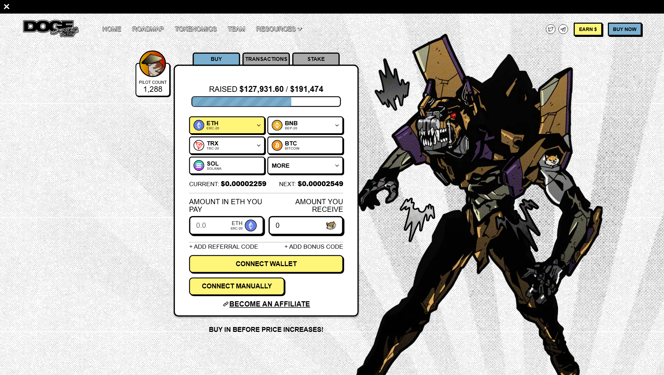This screenshot has height=375, width=664.
Task: Focus the amount you receive field
Action: (306, 225)
